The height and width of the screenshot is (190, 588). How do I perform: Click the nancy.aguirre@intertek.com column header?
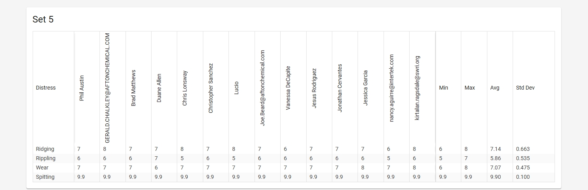click(x=391, y=88)
